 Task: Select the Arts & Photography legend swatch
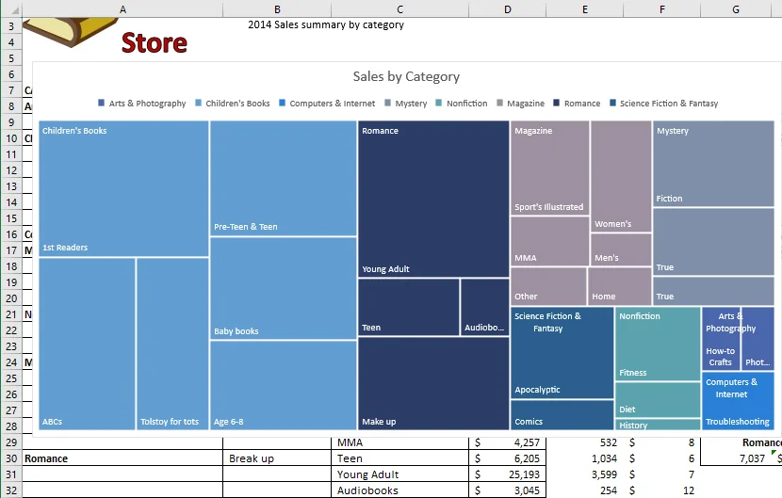coord(101,103)
